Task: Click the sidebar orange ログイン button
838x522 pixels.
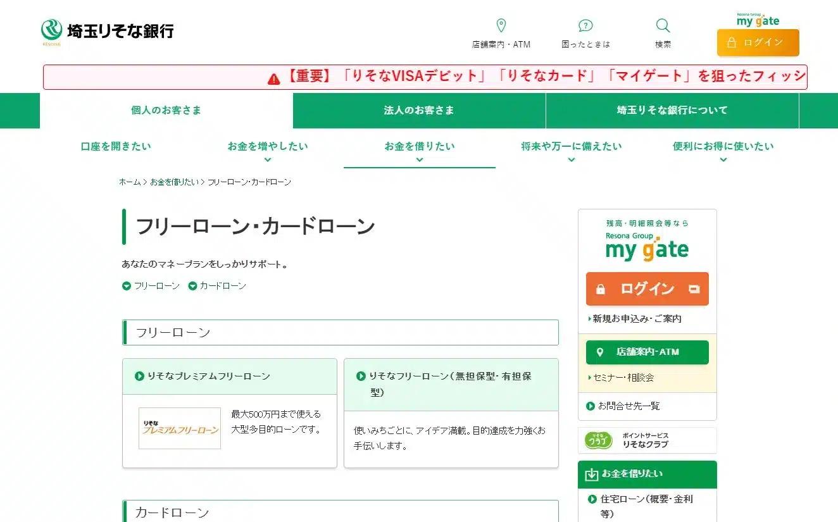Action: 647,289
